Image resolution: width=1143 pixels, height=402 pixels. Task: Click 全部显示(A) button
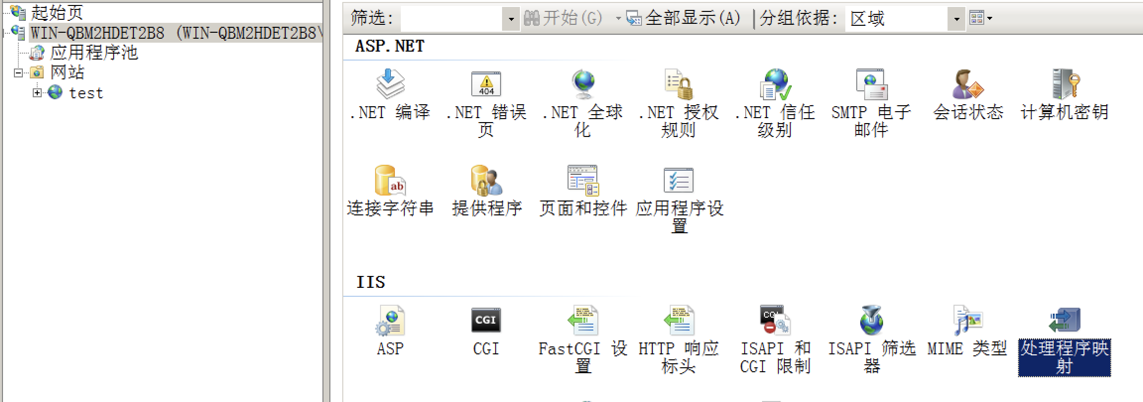click(x=685, y=18)
